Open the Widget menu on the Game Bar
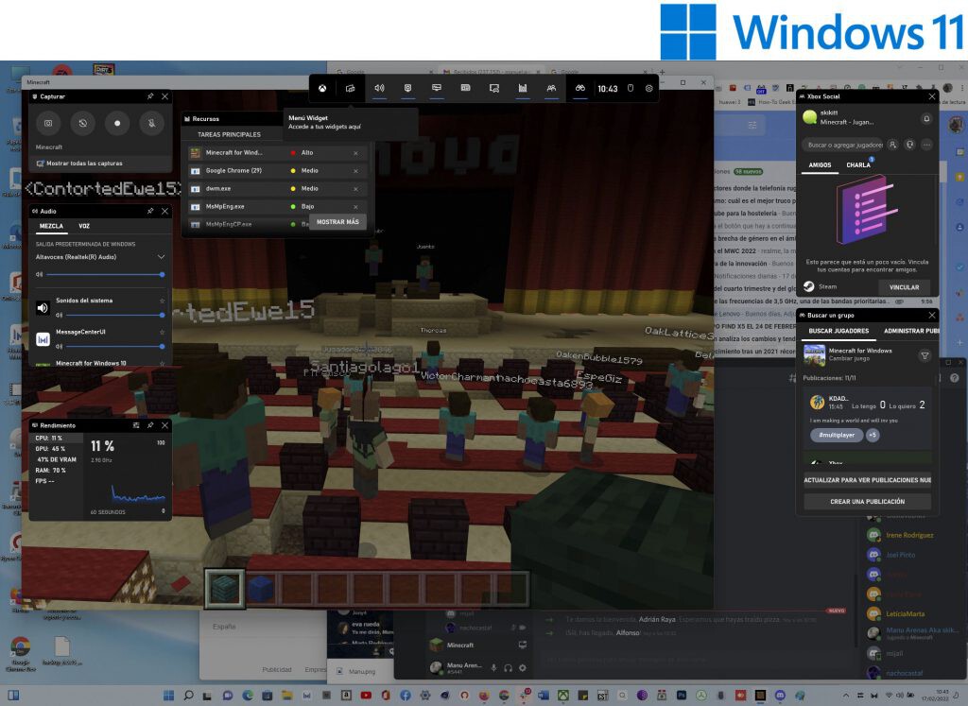Screen dimensions: 968x706 coord(352,88)
